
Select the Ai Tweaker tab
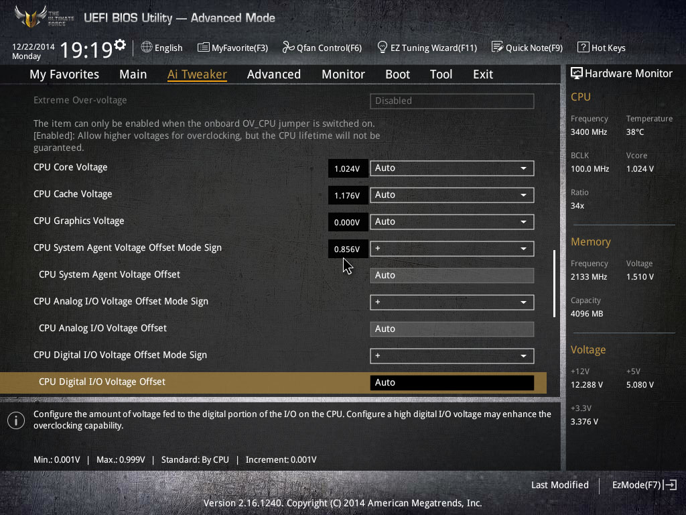click(x=197, y=74)
